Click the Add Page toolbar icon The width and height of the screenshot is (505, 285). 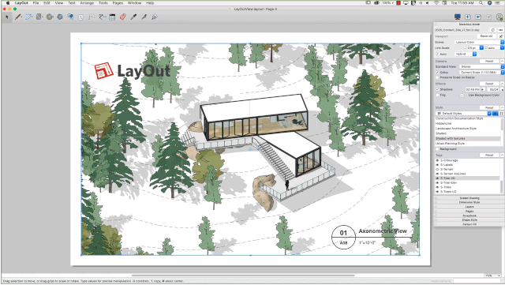[x=468, y=17]
